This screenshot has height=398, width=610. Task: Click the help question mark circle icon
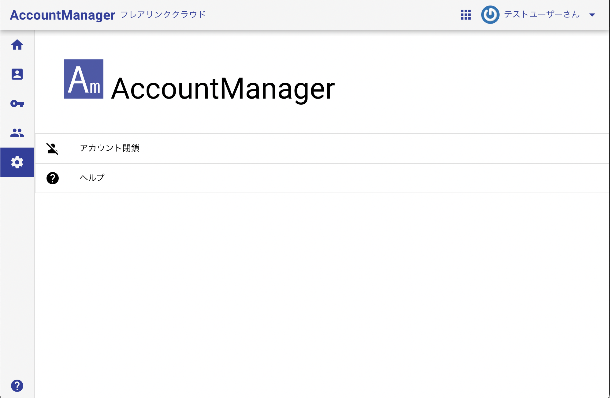click(x=53, y=178)
